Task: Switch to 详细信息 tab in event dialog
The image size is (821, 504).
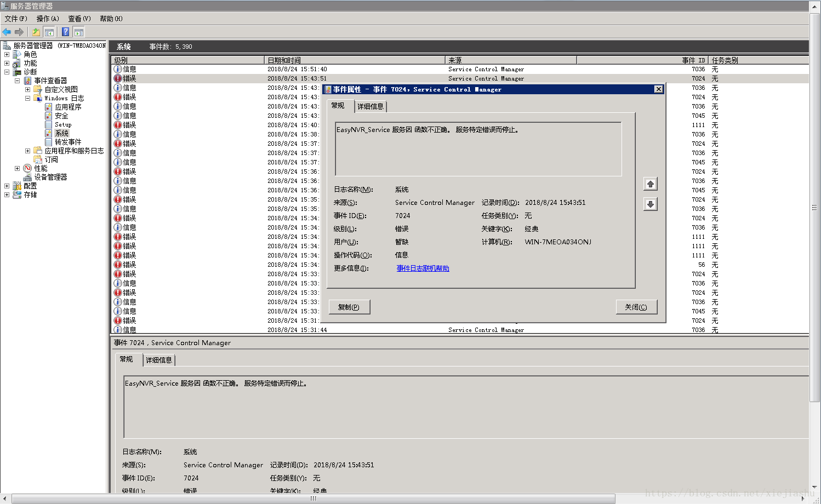Action: [x=370, y=106]
